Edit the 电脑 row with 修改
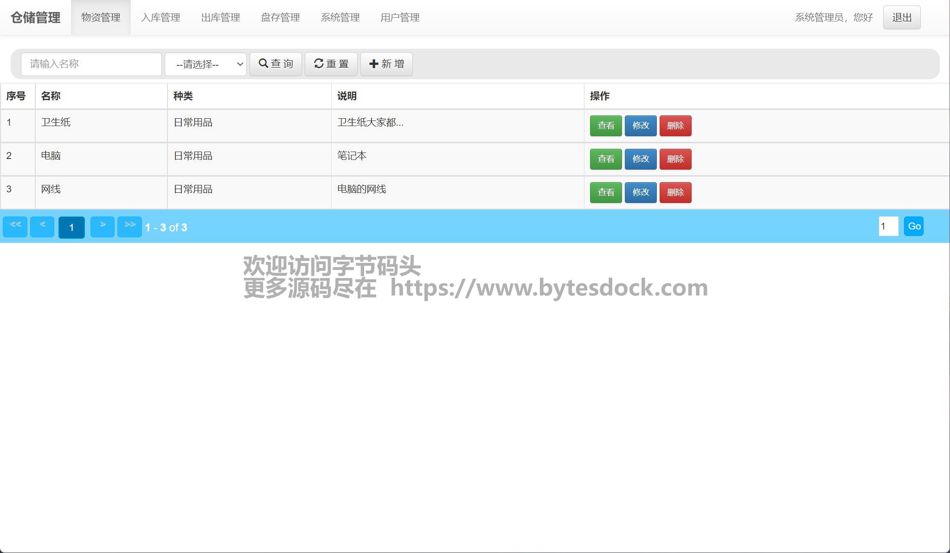Image resolution: width=950 pixels, height=553 pixels. pyautogui.click(x=641, y=159)
